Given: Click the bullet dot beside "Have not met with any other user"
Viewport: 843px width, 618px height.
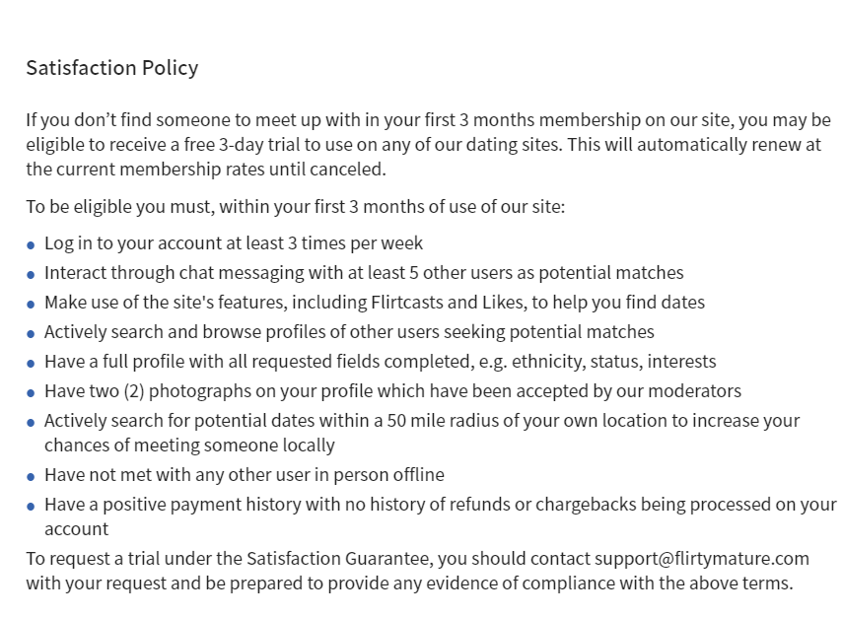Looking at the screenshot, I should 32,477.
